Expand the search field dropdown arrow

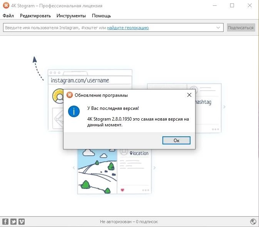tap(218, 28)
